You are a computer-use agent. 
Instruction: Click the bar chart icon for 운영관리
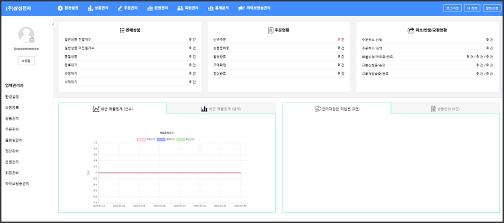click(150, 8)
